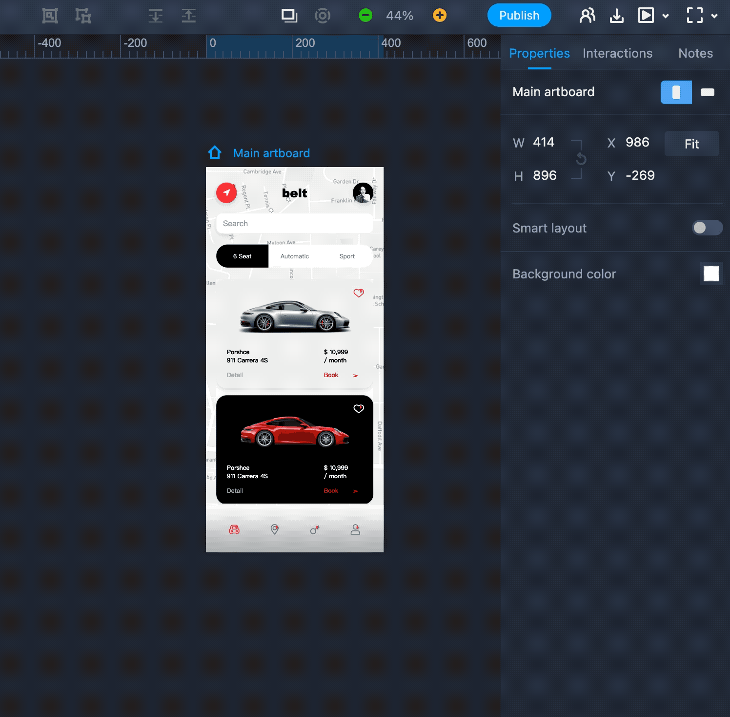Select portrait artboard orientation
730x717 pixels.
coord(676,92)
